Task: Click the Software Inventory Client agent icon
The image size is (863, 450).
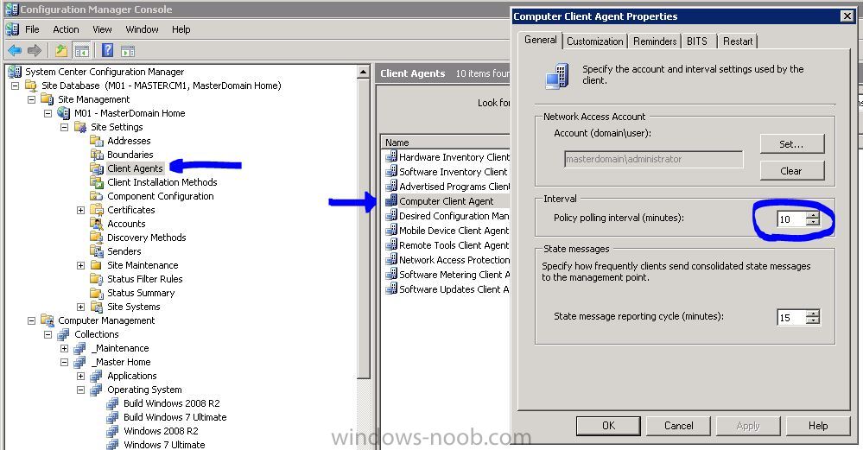Action: [x=391, y=172]
